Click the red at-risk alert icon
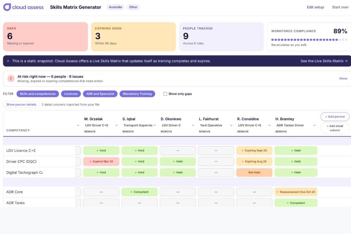The image size is (351, 234). (x=11, y=78)
